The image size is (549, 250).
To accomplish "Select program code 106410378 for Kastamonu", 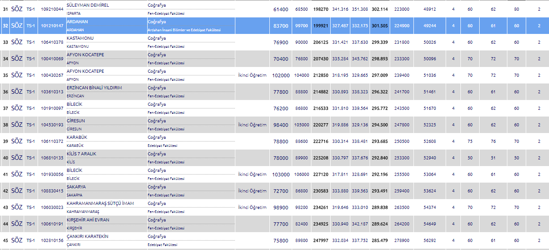I will click(52, 42).
